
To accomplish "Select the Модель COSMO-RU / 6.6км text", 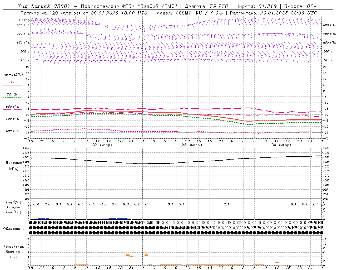I will click(190, 13).
